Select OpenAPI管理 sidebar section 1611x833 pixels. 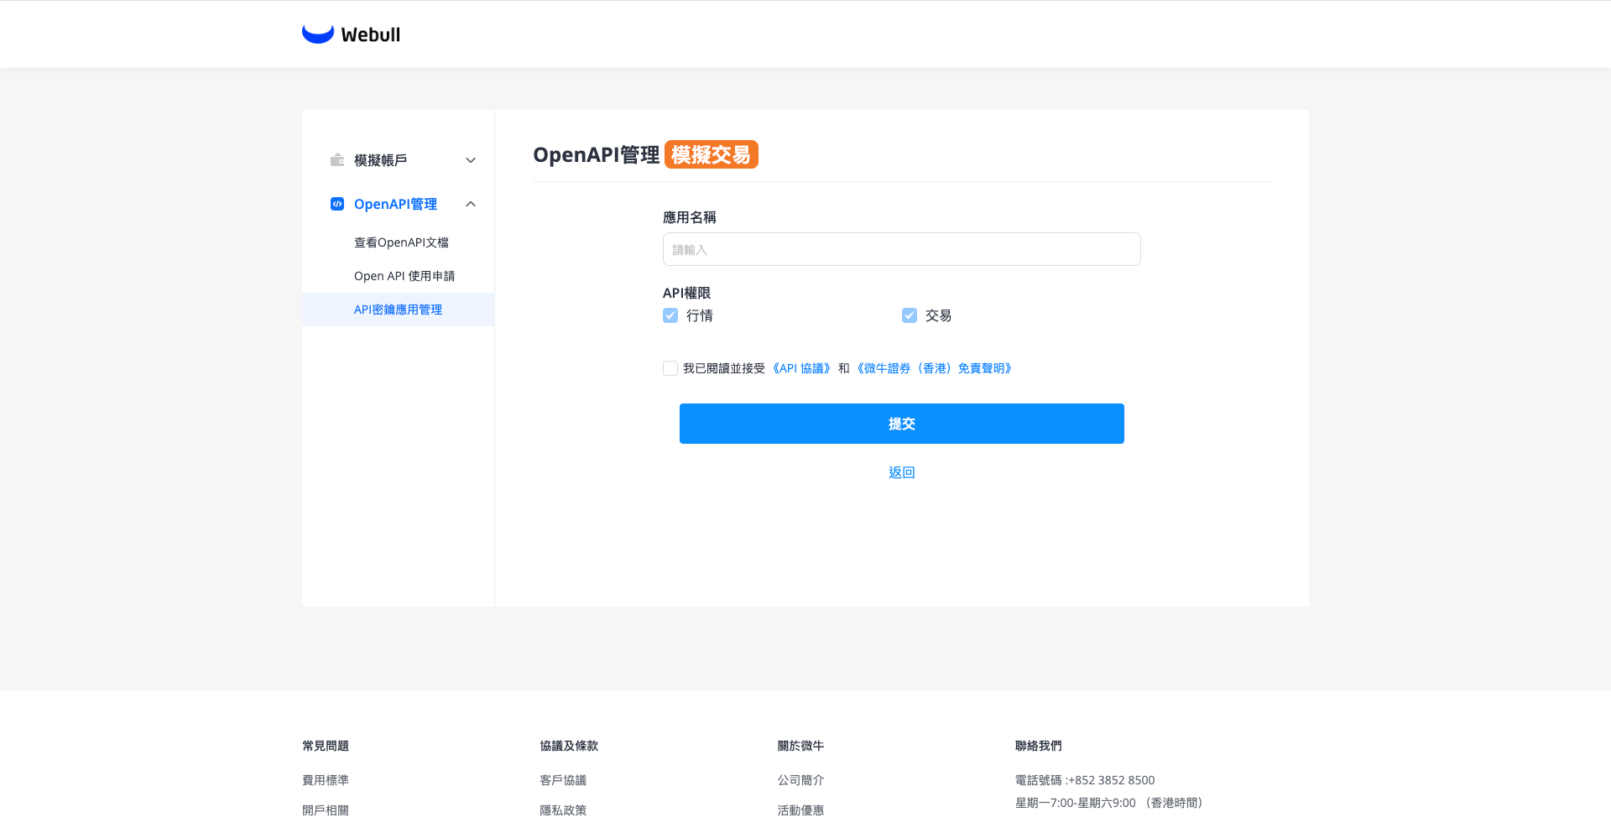point(398,204)
